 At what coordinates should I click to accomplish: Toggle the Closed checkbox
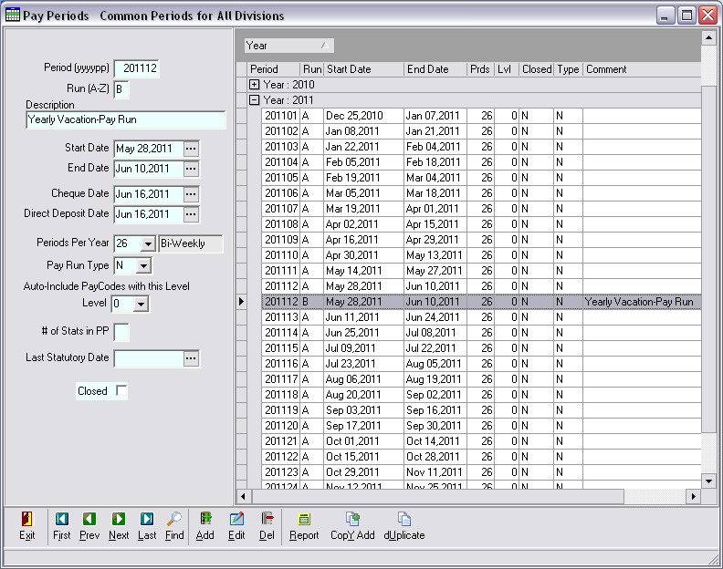[122, 391]
